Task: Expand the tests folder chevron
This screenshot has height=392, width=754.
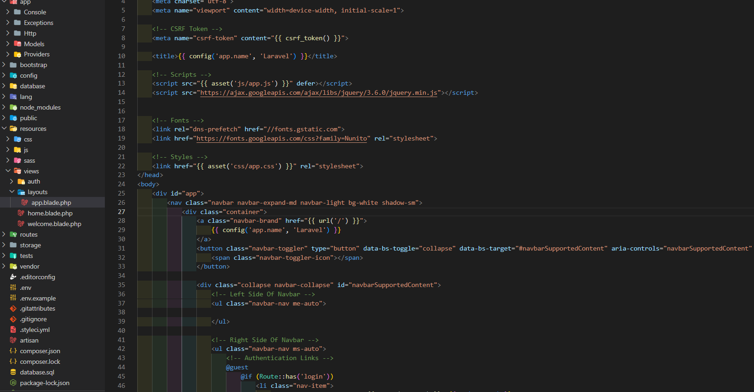Action: (x=4, y=256)
